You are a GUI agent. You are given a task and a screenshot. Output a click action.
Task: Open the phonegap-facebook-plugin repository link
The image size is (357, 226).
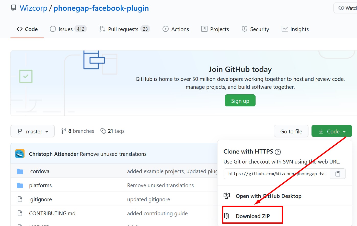tap(101, 8)
